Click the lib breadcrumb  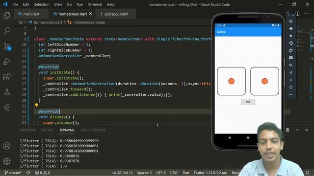point(21,22)
